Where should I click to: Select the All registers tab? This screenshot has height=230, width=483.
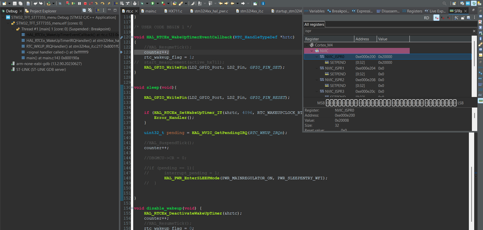315,24
